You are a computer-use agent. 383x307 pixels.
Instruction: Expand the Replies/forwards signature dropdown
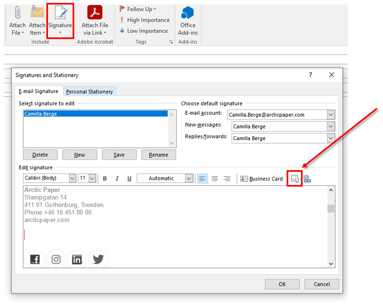[331, 138]
